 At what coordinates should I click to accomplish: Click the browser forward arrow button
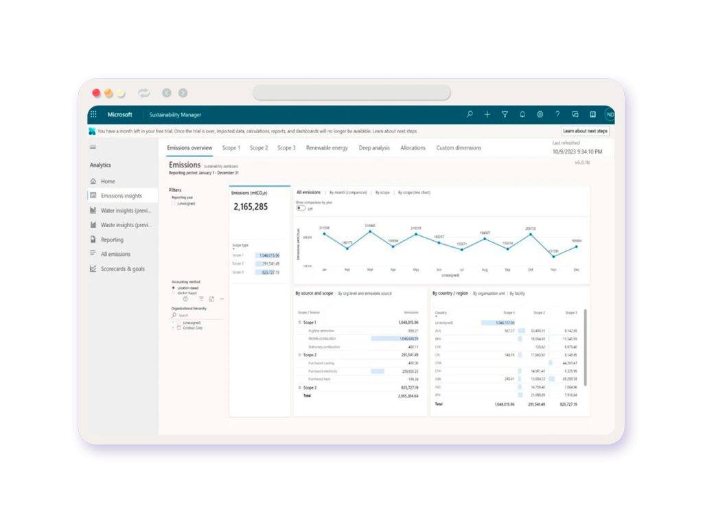(x=183, y=93)
